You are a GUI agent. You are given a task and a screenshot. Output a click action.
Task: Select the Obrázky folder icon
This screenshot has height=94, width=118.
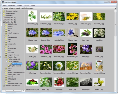(x=4, y=15)
